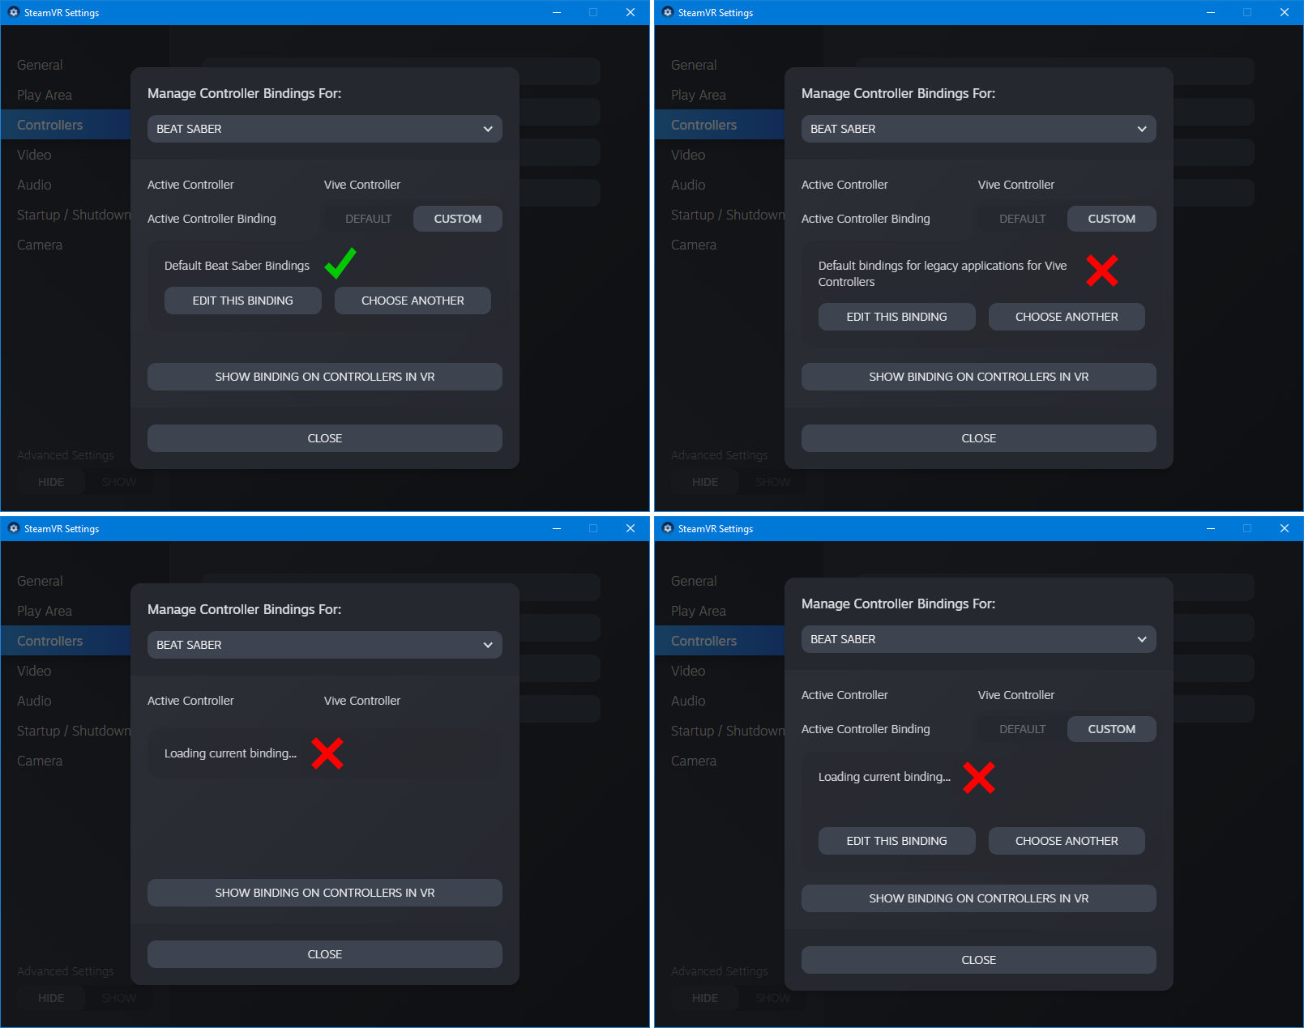
Task: Select CUSTOM binding in top-right window
Action: [1111, 219]
